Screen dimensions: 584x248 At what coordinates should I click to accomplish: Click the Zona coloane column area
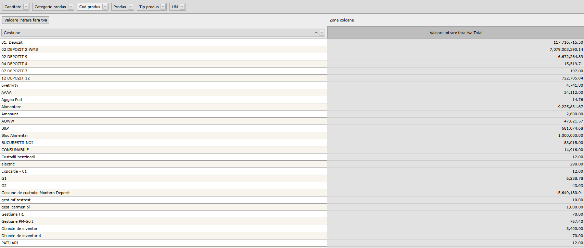(342, 20)
